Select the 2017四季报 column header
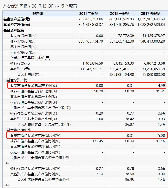The width and height of the screenshot is (168, 188). 150,13
